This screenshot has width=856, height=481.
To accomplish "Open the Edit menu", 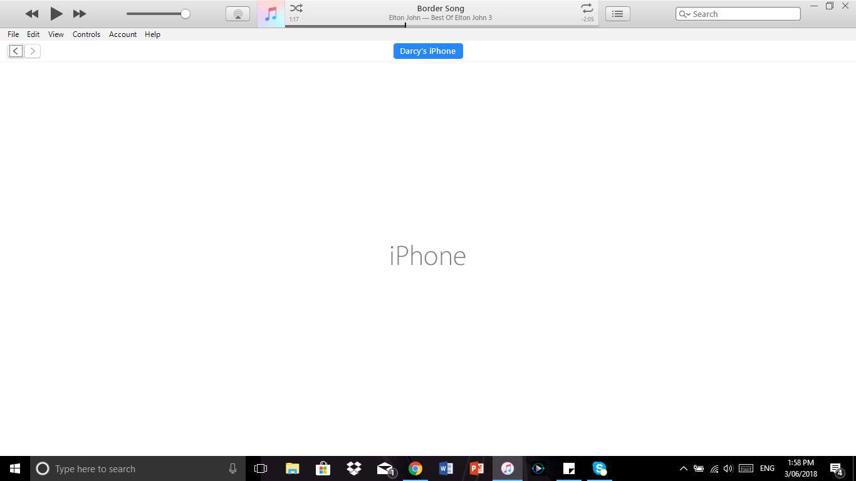I will 33,34.
